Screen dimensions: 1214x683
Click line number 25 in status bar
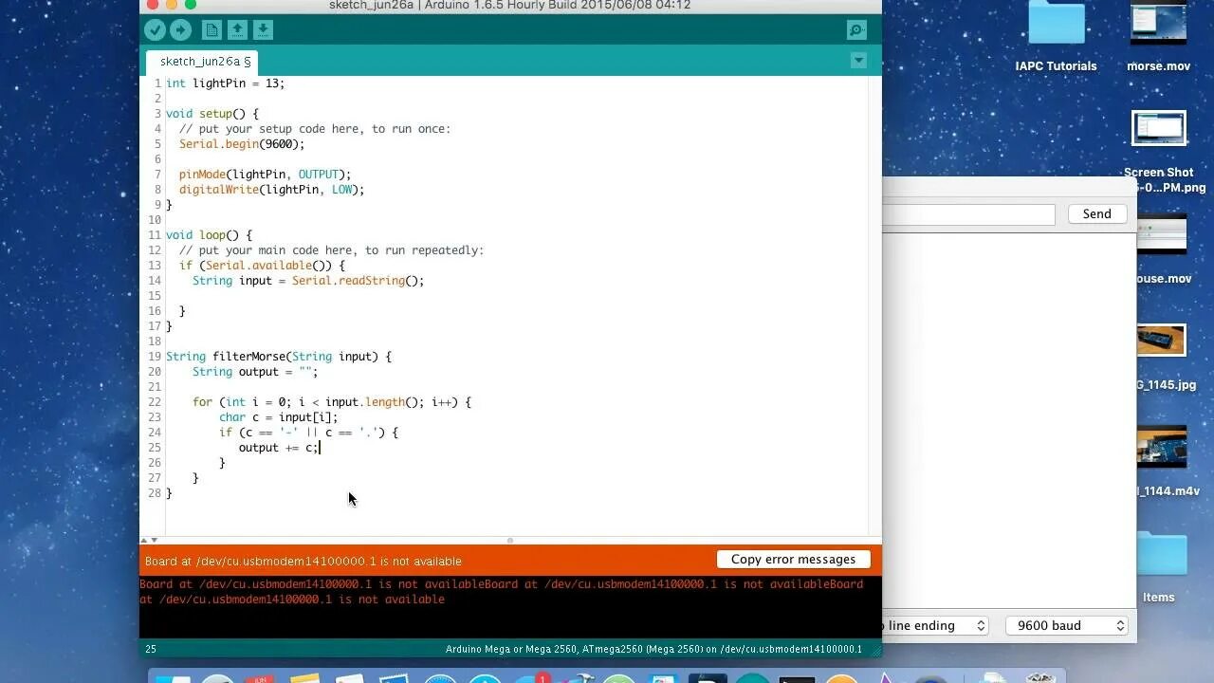click(151, 649)
